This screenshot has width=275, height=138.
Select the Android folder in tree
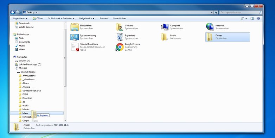click(25, 87)
